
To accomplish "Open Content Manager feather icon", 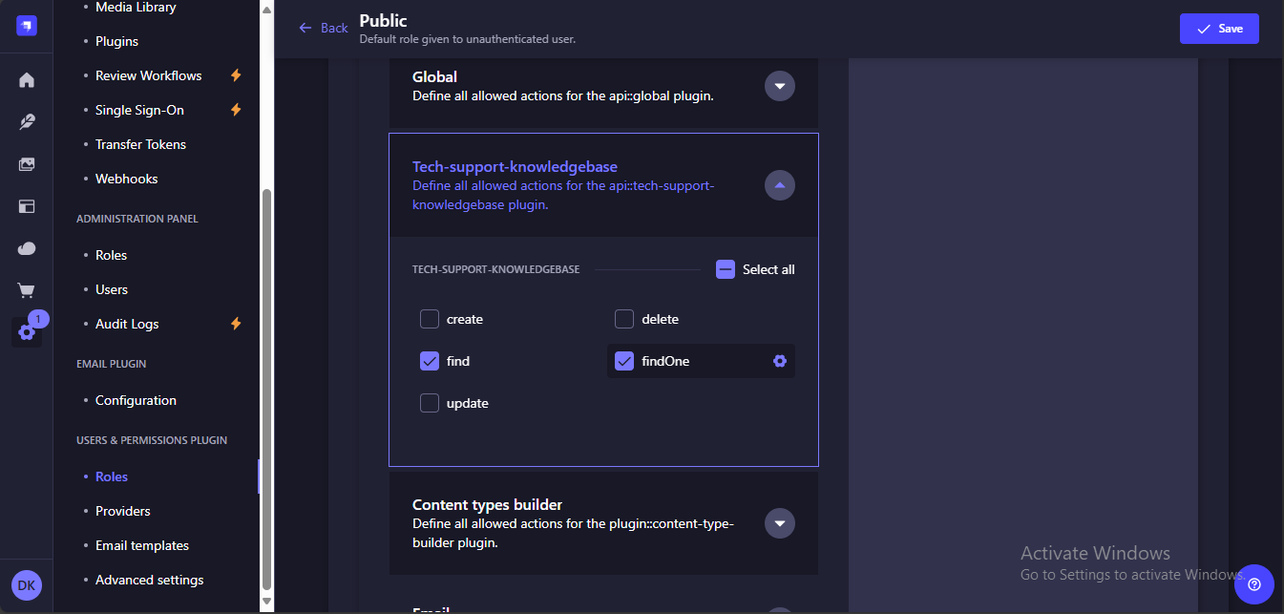I will [x=27, y=122].
